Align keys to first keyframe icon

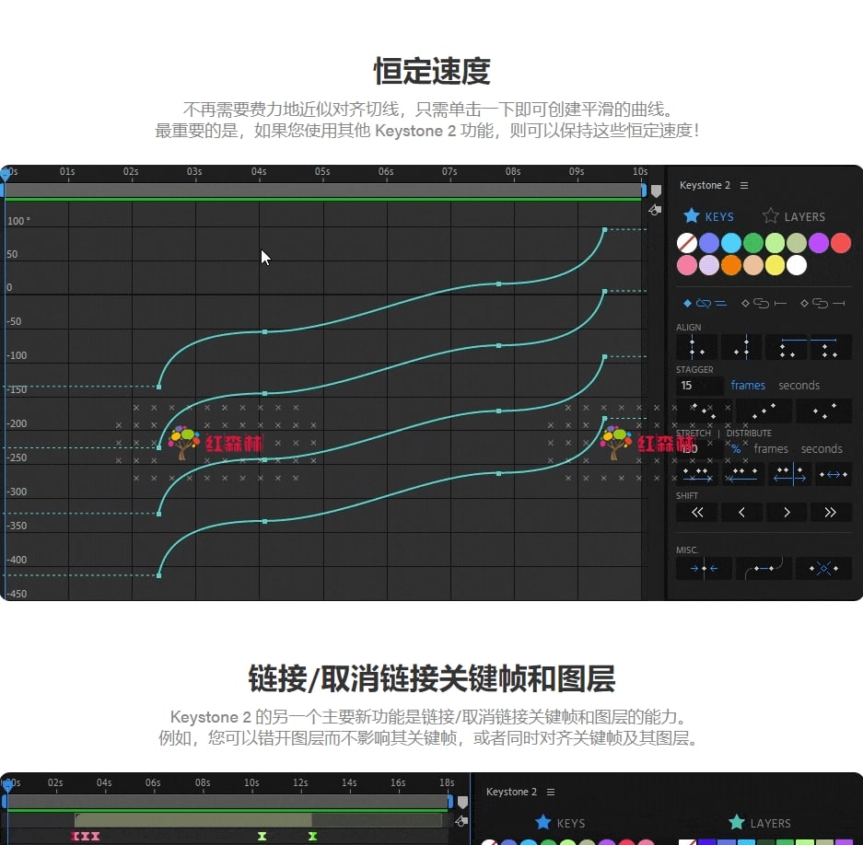(x=696, y=347)
